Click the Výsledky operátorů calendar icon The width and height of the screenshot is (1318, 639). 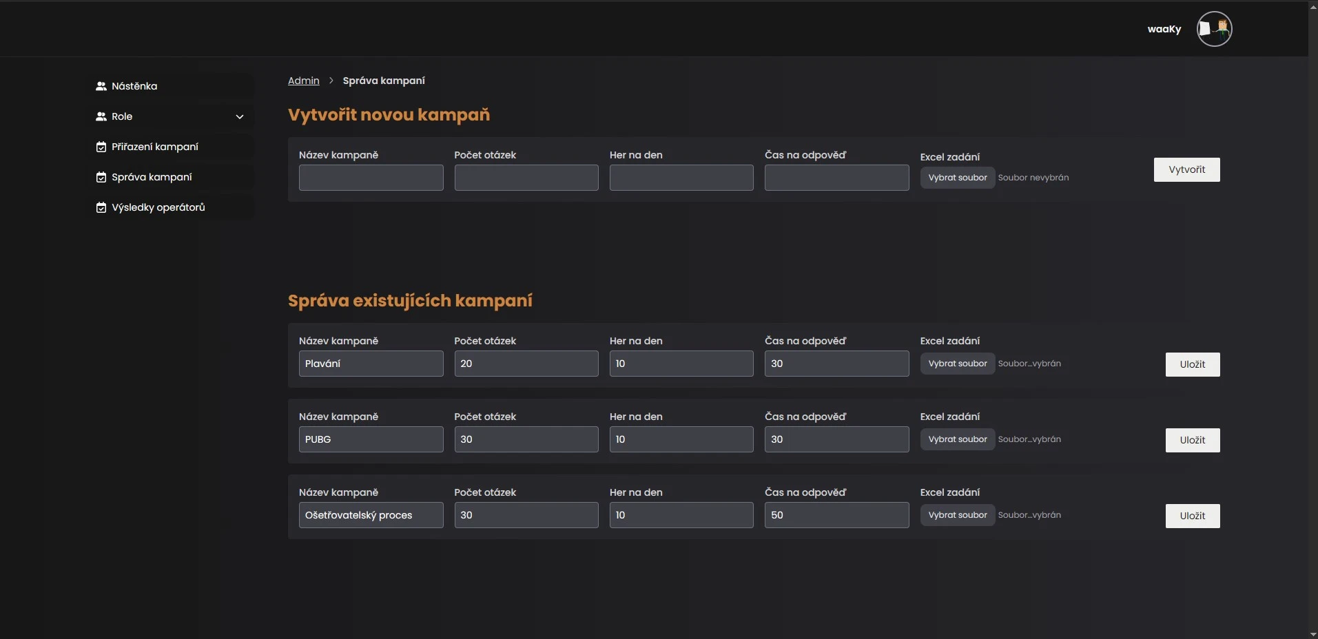click(101, 207)
